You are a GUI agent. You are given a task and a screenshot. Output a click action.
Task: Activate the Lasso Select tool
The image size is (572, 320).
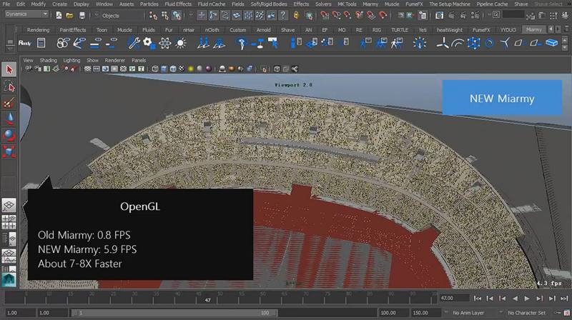[x=9, y=86]
